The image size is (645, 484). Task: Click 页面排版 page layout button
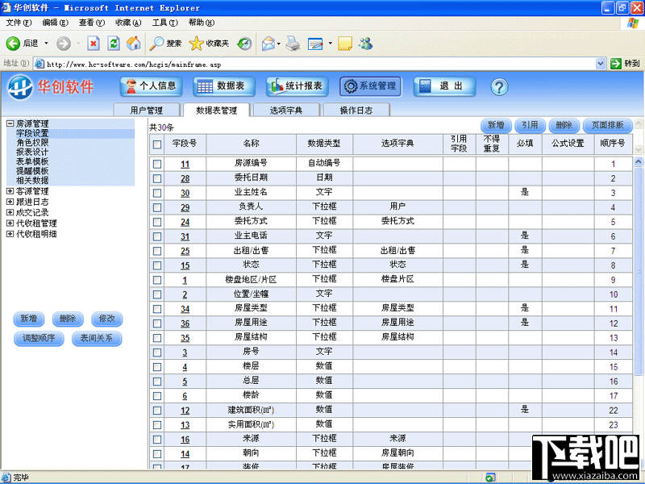(608, 125)
